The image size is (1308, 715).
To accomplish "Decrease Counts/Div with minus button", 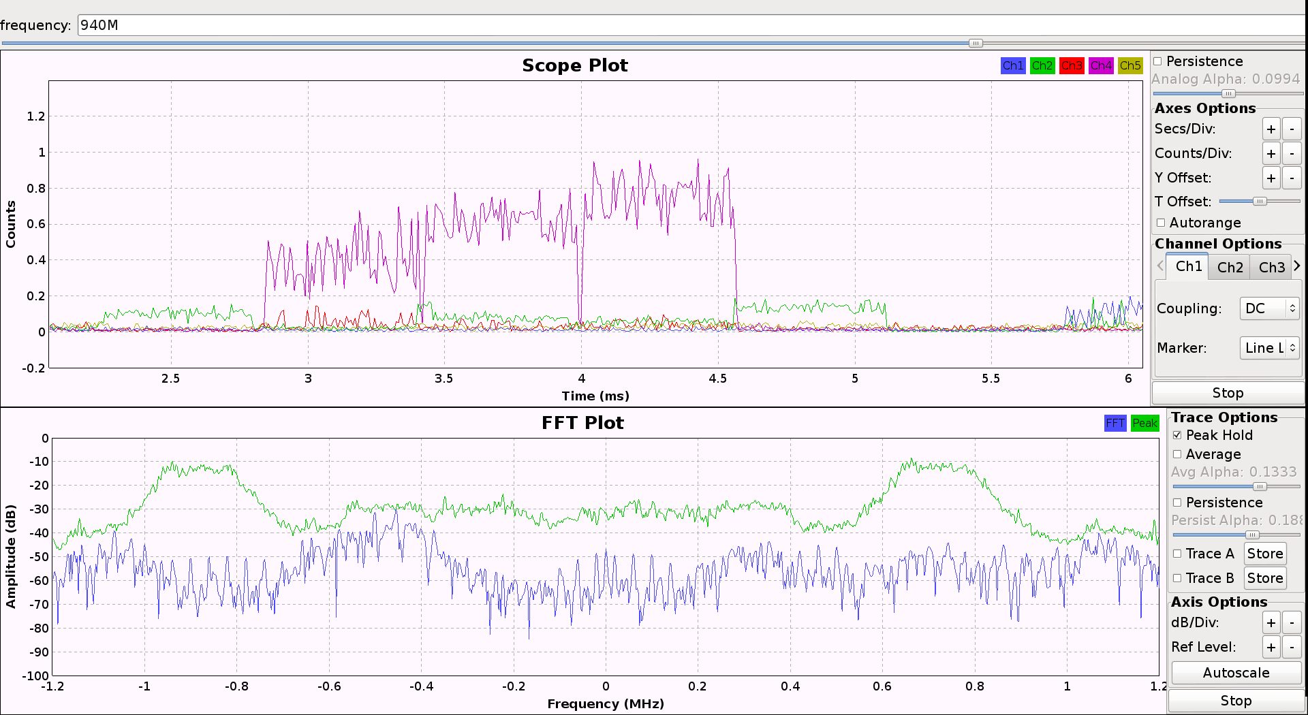I will 1292,153.
